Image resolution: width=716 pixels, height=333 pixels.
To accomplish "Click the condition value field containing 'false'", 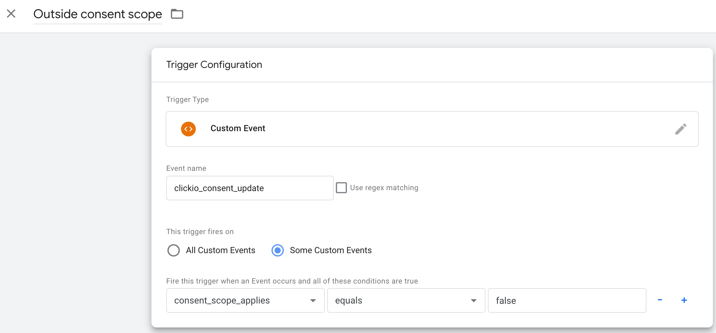I will pos(567,300).
